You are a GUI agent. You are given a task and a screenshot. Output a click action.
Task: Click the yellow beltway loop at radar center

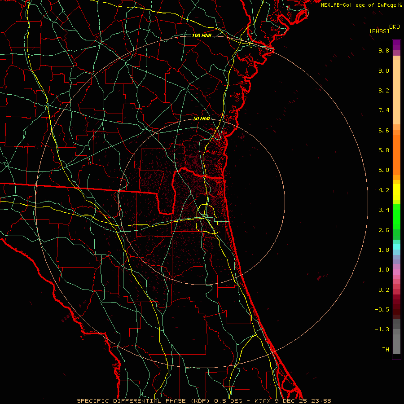[x=205, y=210]
